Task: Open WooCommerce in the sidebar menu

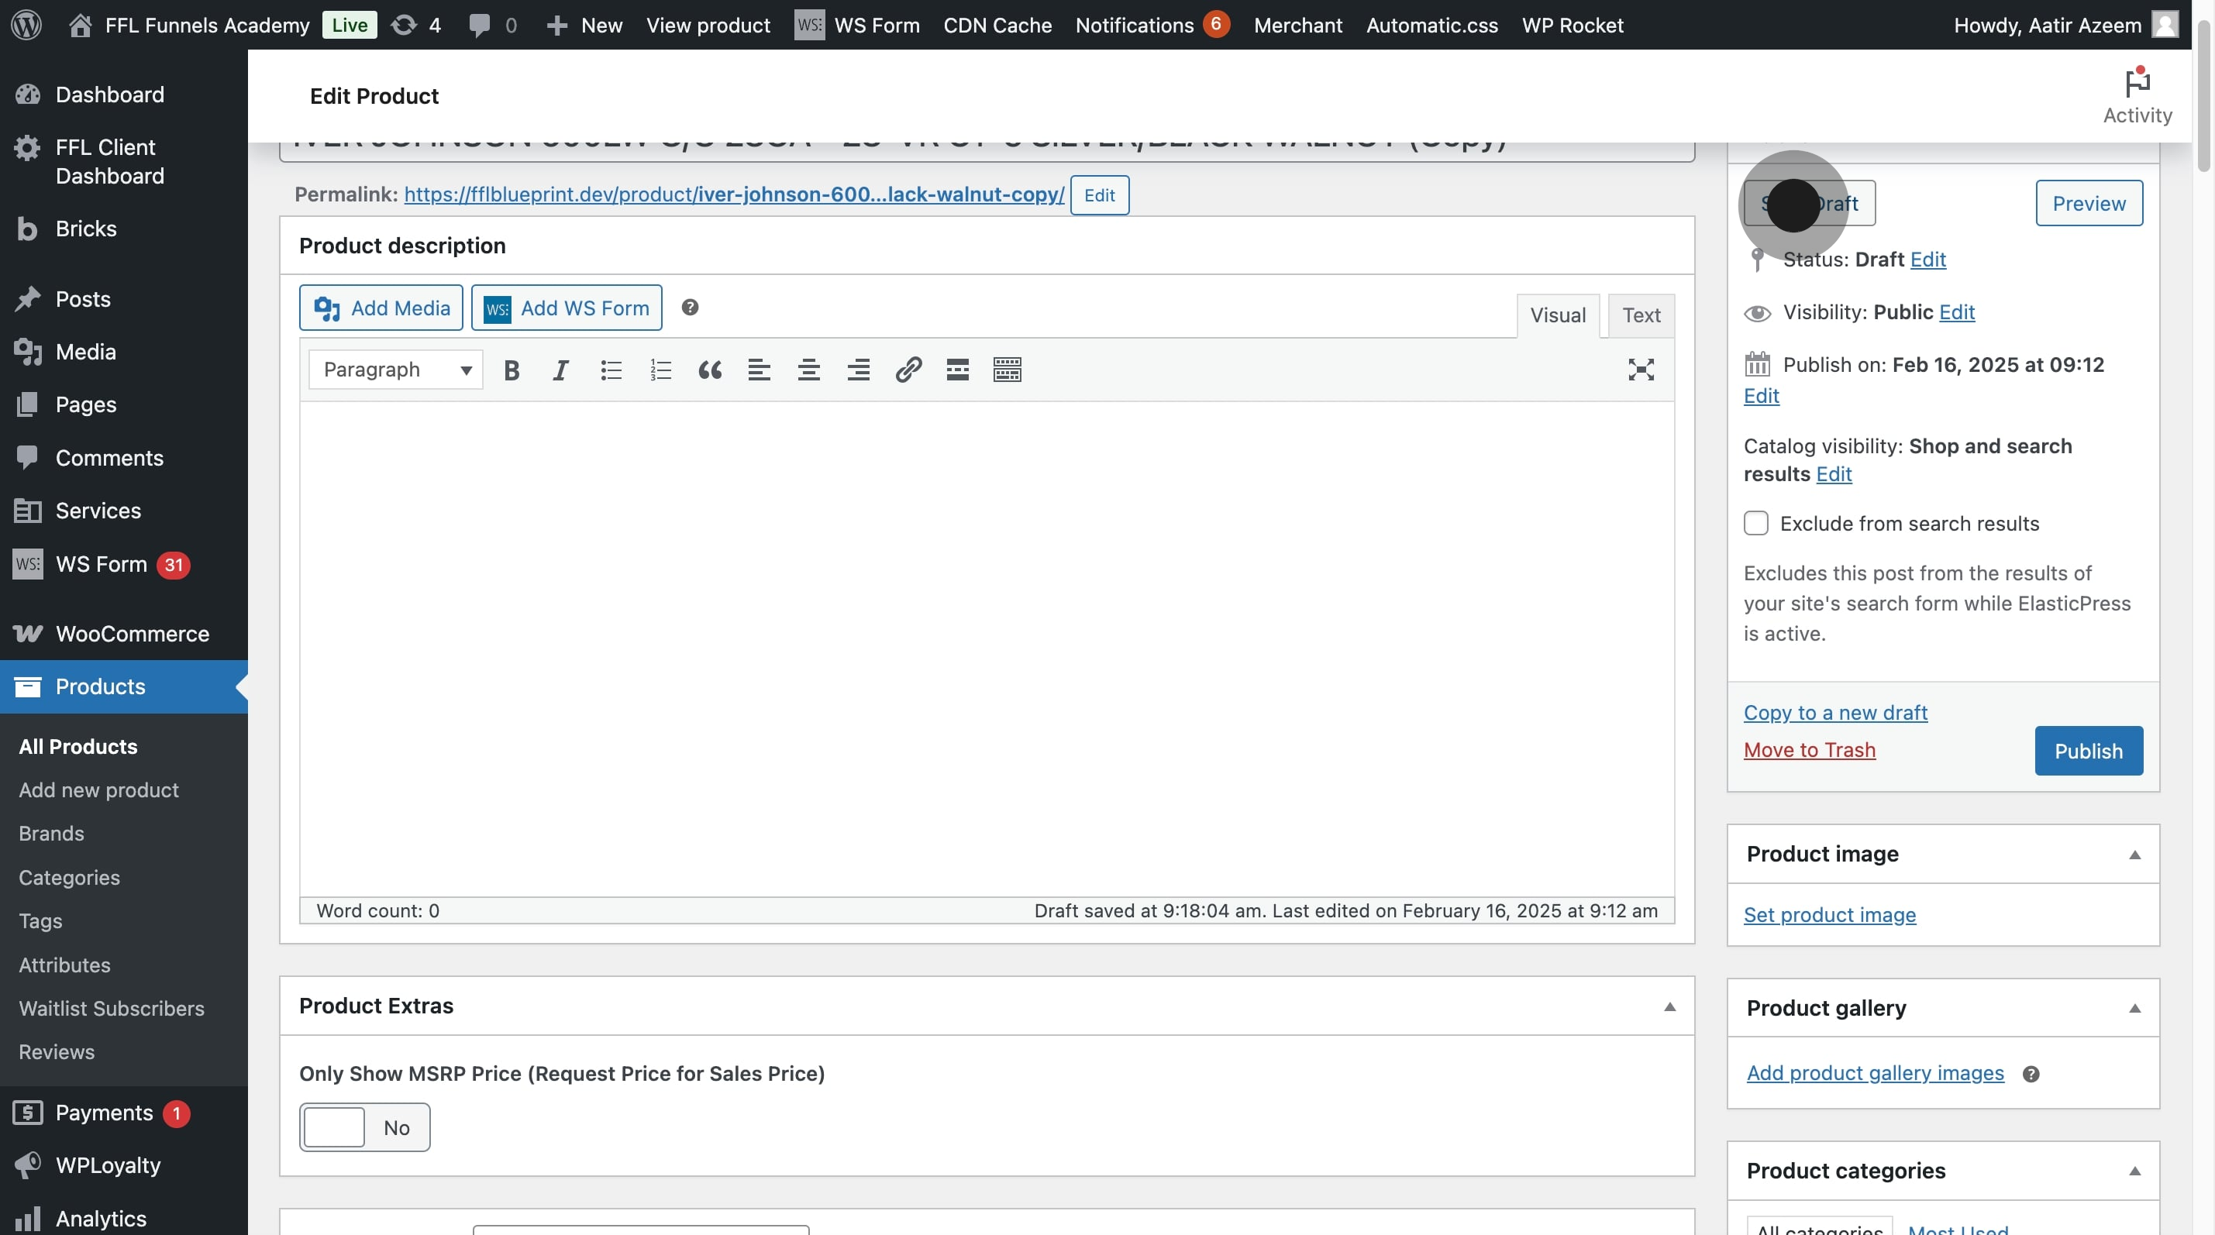Action: click(132, 634)
